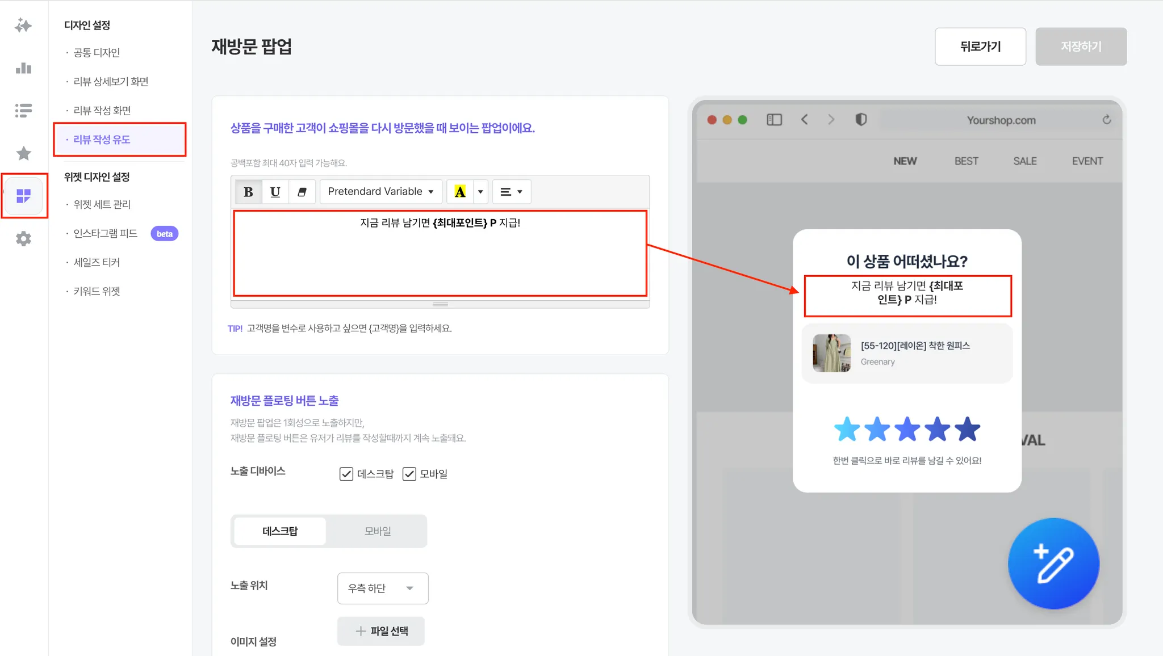The image size is (1163, 656).
Task: Click the star icon in sidebar
Action: click(23, 153)
